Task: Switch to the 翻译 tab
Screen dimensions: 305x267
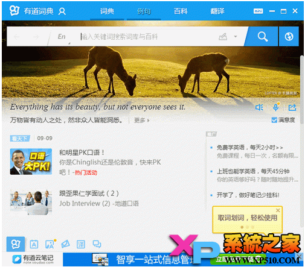Action: click(217, 11)
